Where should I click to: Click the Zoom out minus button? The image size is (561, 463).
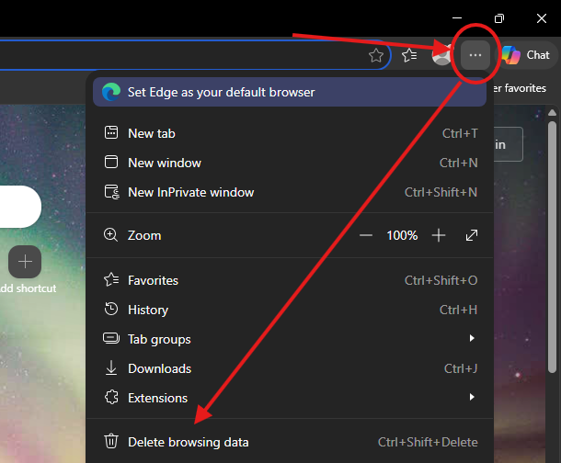coord(366,235)
